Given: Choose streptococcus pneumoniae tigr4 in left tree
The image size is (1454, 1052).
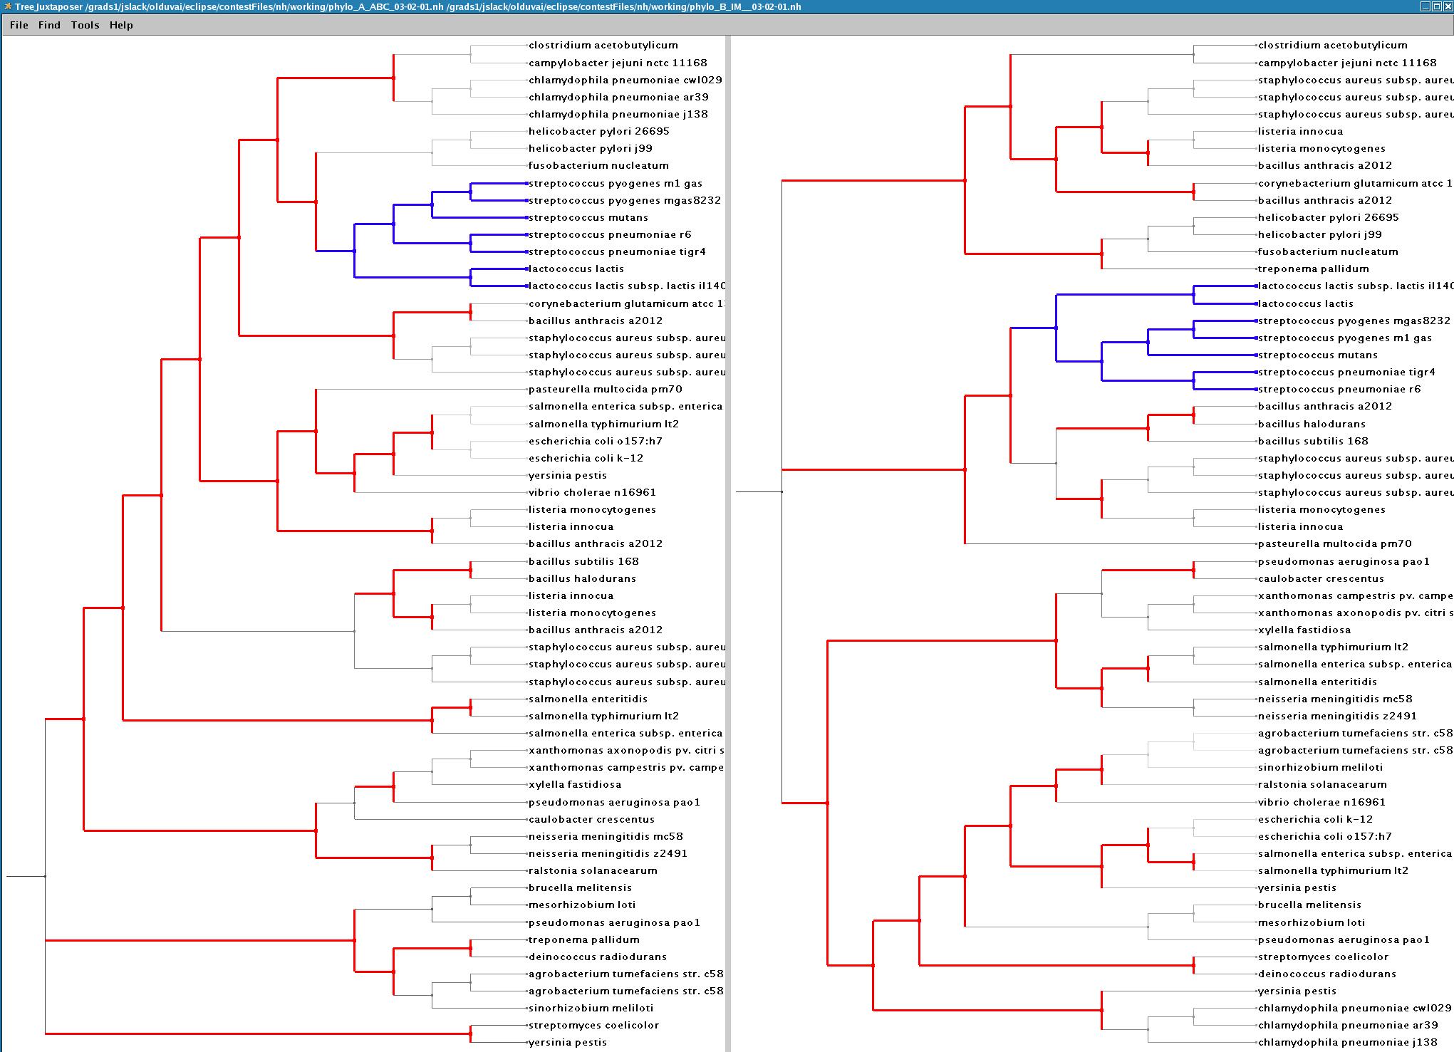Looking at the screenshot, I should tap(617, 251).
